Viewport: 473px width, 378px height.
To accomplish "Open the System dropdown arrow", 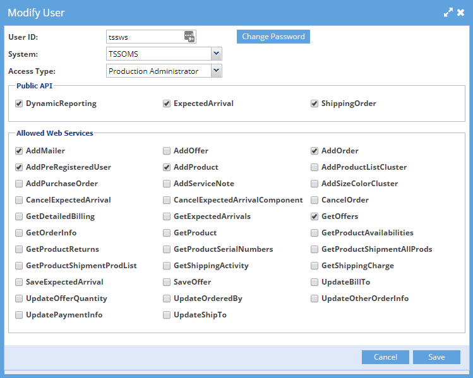I will click(216, 54).
